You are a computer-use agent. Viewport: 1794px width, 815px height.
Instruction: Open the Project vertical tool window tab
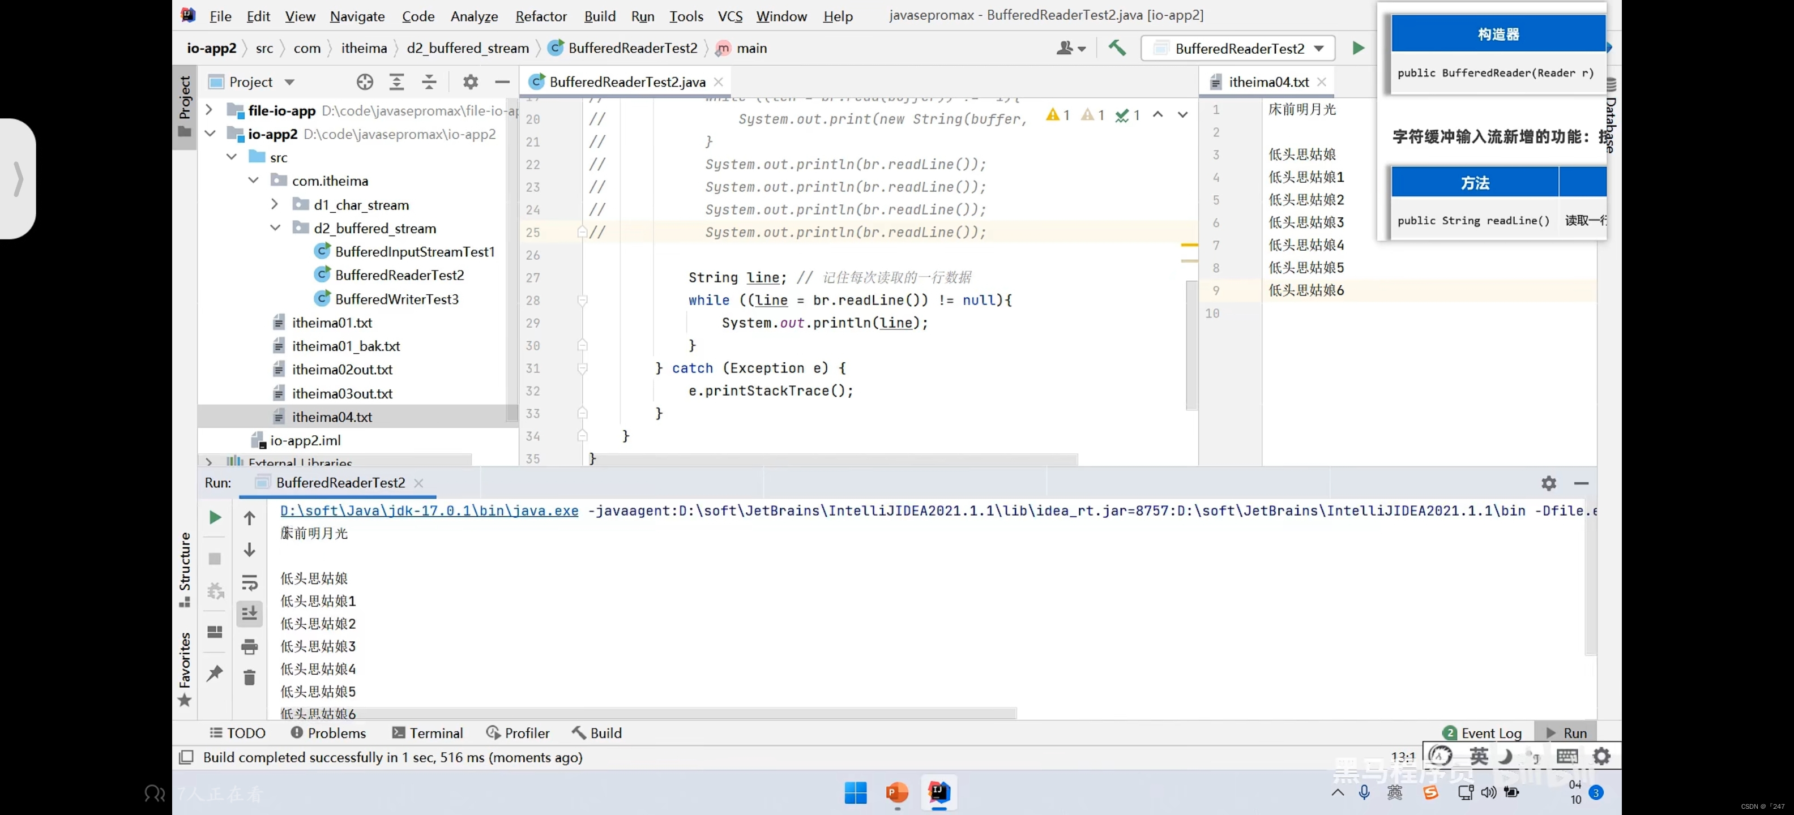(185, 106)
